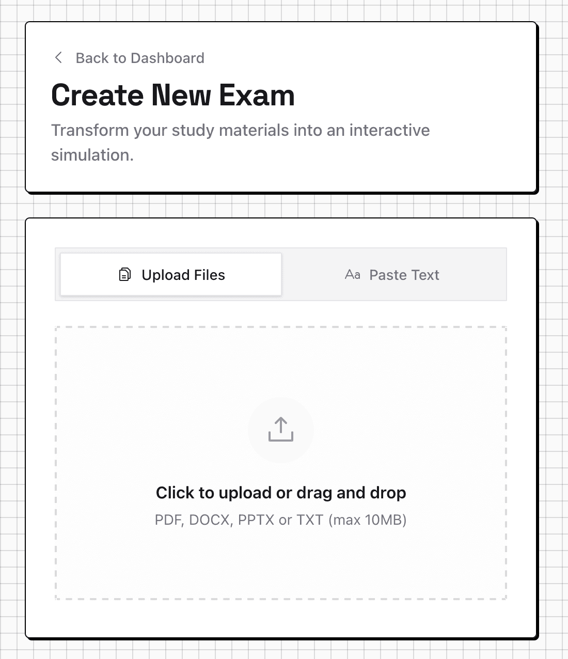
Task: Enable the Paste Text input option
Action: click(x=394, y=275)
